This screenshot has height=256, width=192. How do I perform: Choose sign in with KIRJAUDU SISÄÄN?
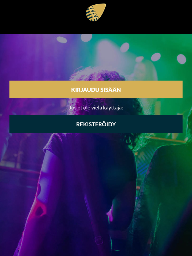click(96, 89)
